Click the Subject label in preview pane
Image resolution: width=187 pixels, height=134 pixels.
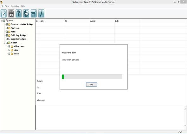tap(40, 81)
